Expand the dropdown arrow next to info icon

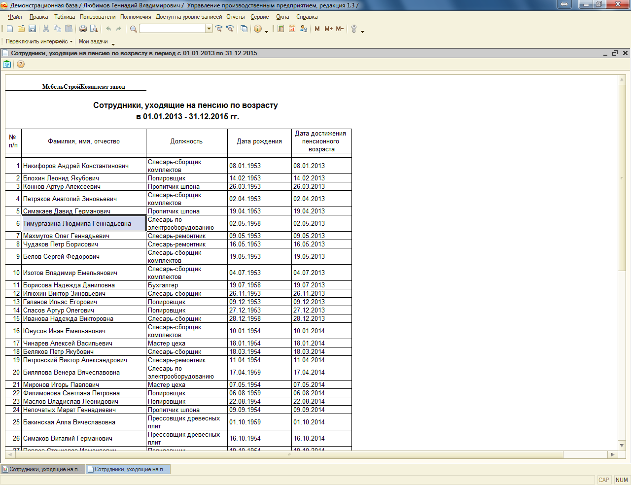click(267, 31)
